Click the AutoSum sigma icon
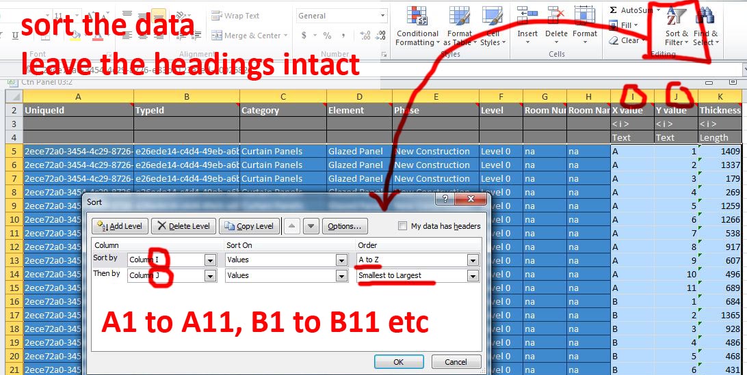This screenshot has height=375, width=747. tap(613, 10)
